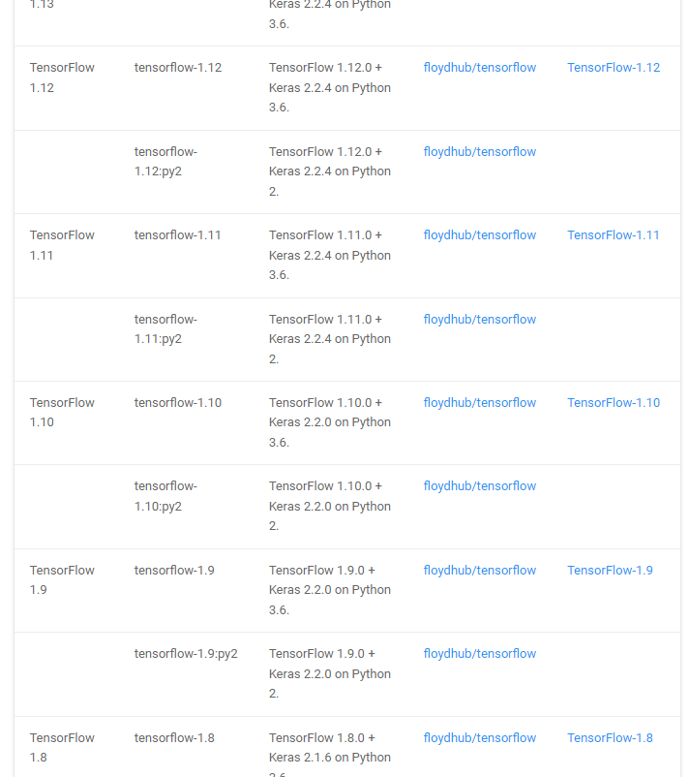Open floydhub/tensorflow link for tensorflow-1.11:py2
The image size is (690, 777).
479,320
